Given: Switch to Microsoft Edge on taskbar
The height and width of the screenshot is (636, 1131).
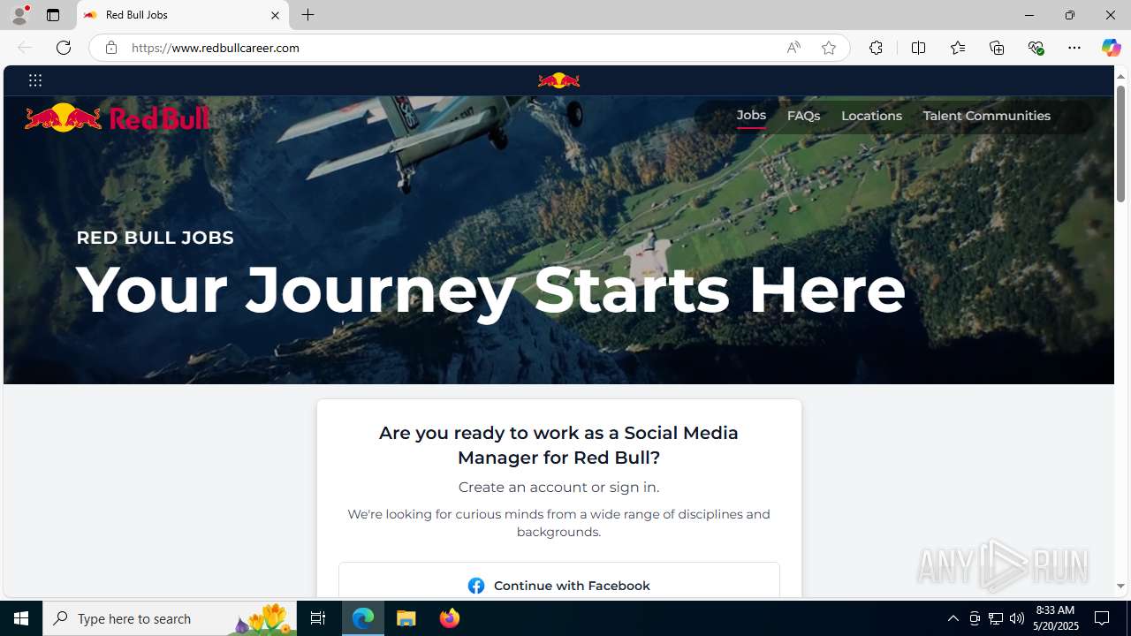Looking at the screenshot, I should click(x=363, y=618).
